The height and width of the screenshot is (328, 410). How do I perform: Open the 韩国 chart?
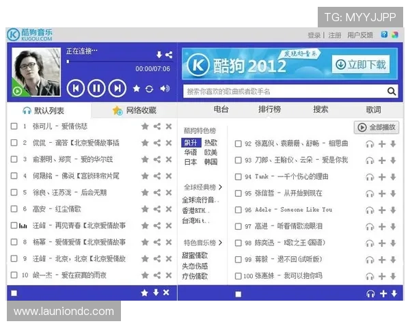[x=210, y=162]
